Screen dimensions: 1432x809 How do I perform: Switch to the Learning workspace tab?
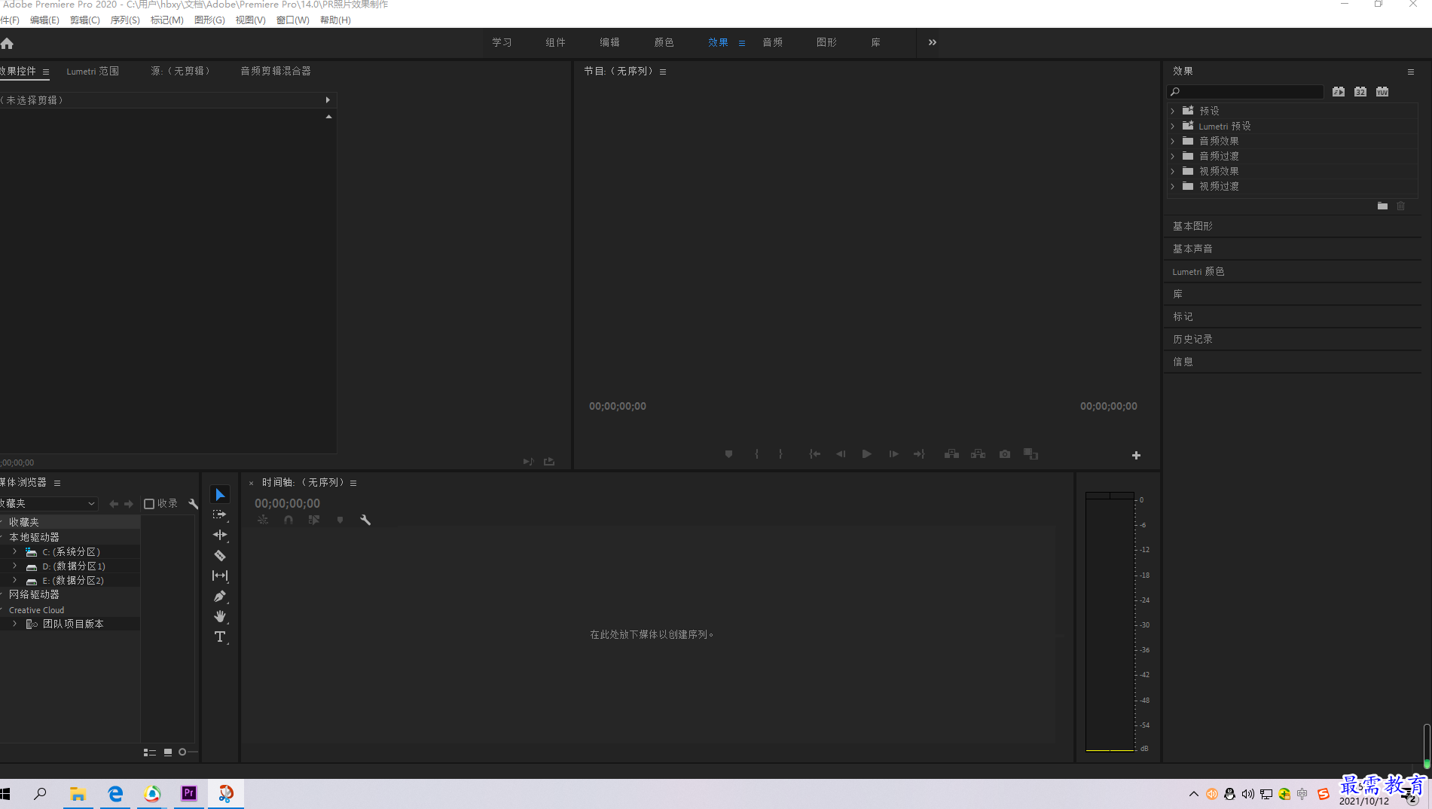pyautogui.click(x=502, y=42)
